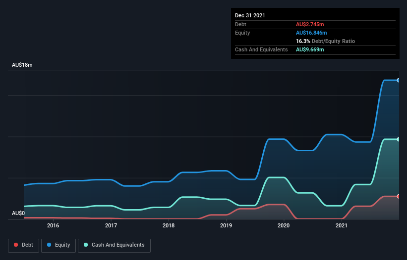Toggle the Debt series legend button
The height and width of the screenshot is (260, 407).
[24, 245]
